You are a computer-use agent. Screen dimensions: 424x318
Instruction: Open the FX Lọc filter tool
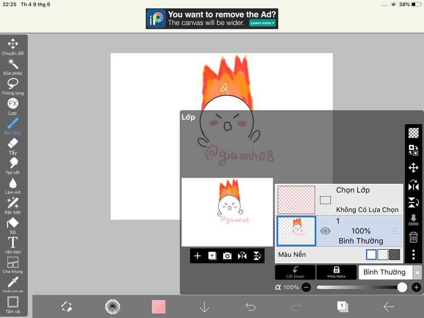(x=13, y=106)
